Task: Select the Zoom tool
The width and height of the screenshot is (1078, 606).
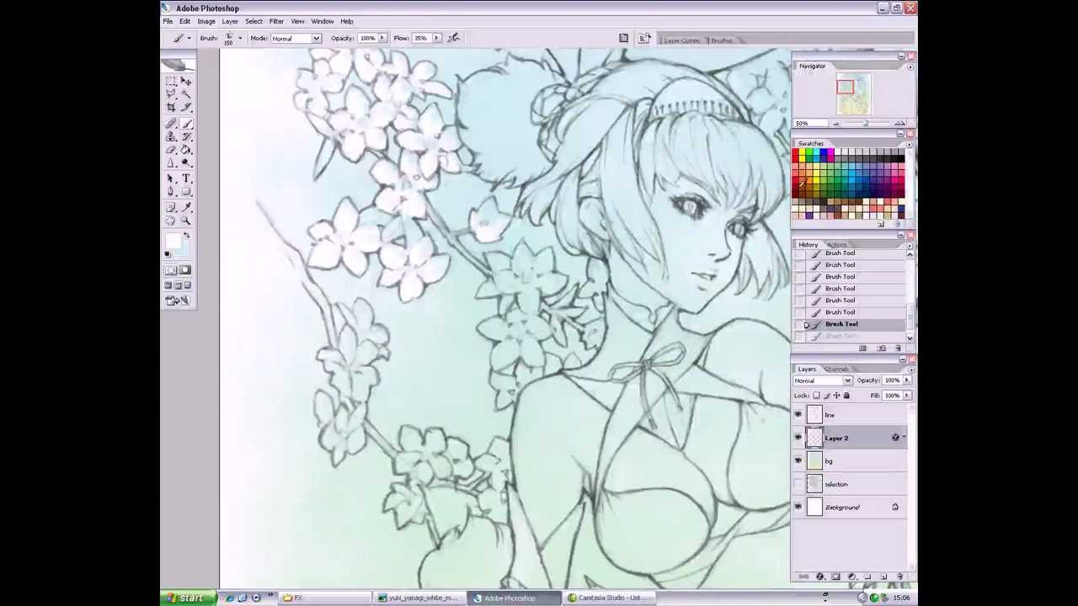Action: coord(186,221)
